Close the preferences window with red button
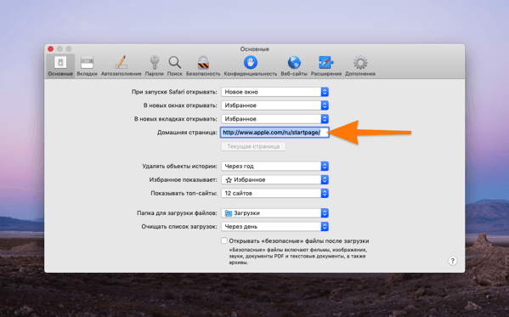The height and width of the screenshot is (317, 509). click(x=51, y=48)
